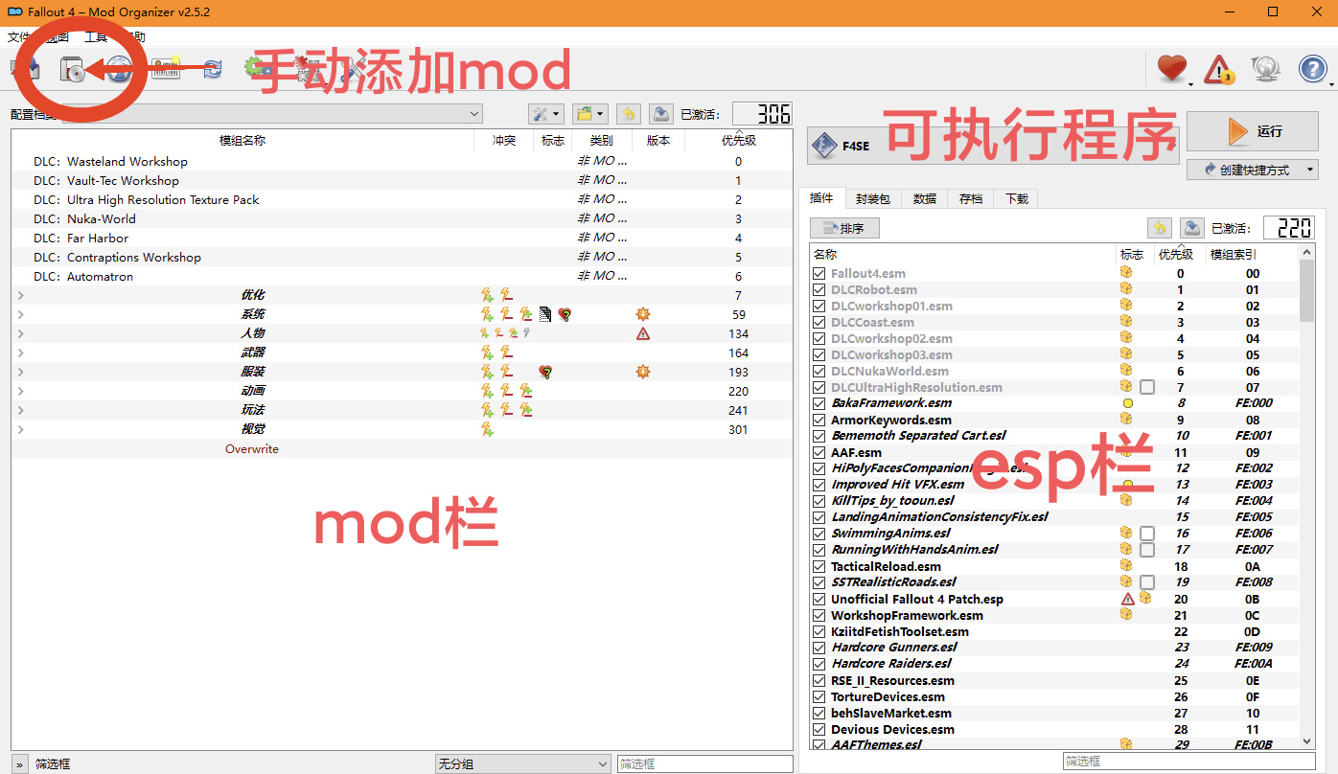1338x774 pixels.
Task: Uncheck Unofficial Fallout 4 Patch.esp checkbox
Action: pos(819,599)
